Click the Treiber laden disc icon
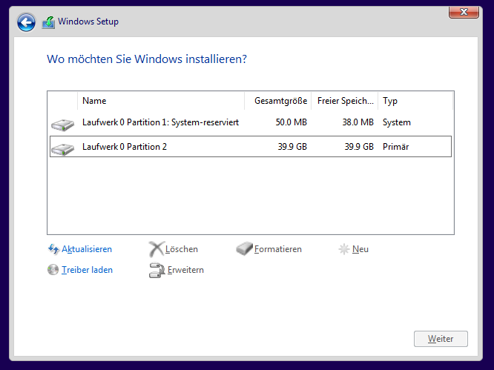Viewport: 494px width, 370px height. [x=53, y=270]
